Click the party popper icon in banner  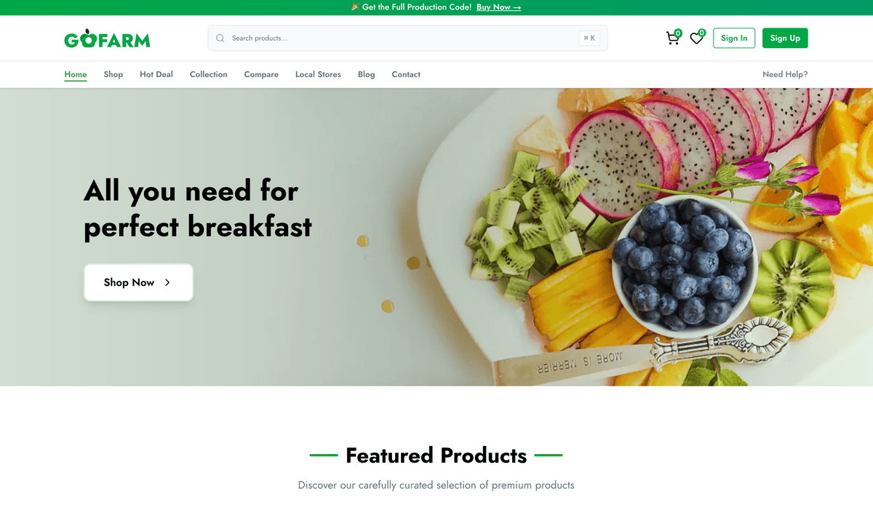click(x=355, y=7)
